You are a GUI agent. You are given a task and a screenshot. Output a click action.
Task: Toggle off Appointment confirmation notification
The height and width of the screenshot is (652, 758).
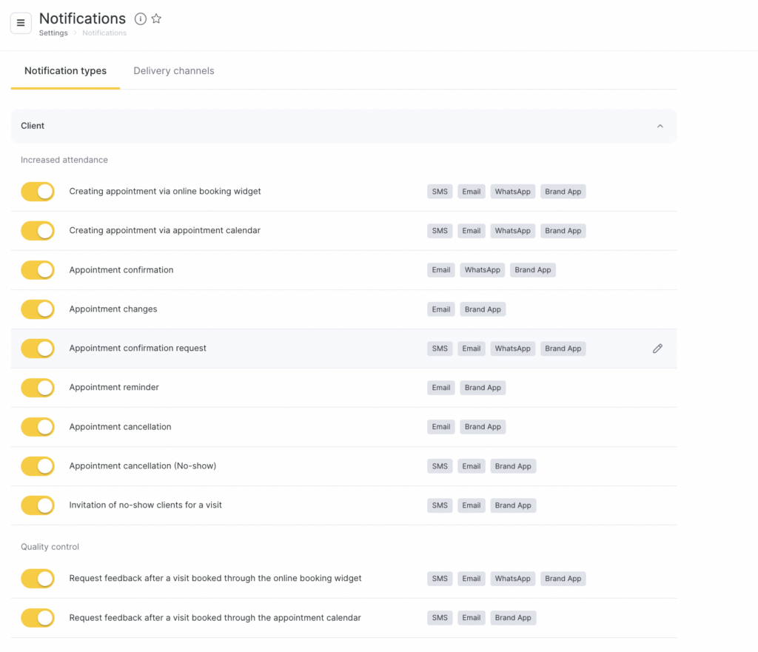38,270
